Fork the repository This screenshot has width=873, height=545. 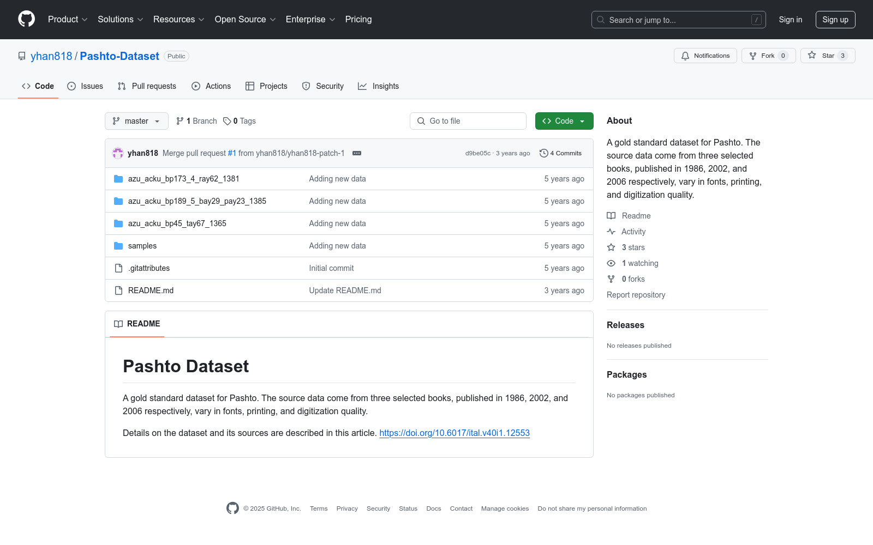(x=769, y=56)
